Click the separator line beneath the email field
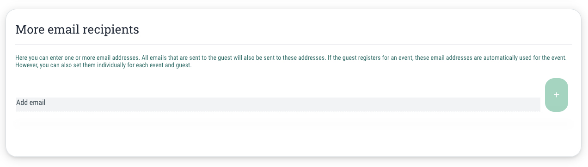The width and height of the screenshot is (588, 167). [294, 124]
